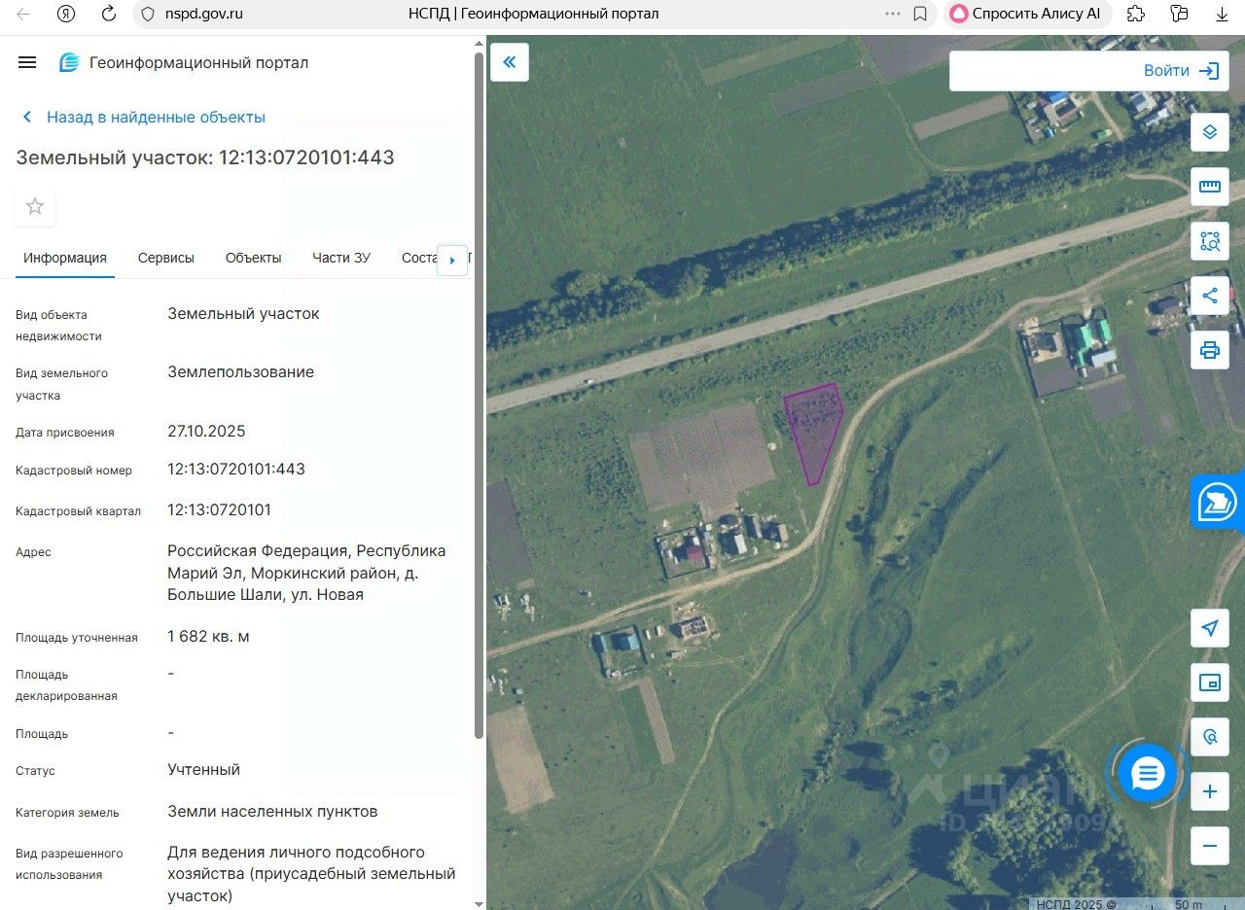Screen dimensions: 1245x910
Task: Bookmark this page in the browser
Action: tap(920, 14)
